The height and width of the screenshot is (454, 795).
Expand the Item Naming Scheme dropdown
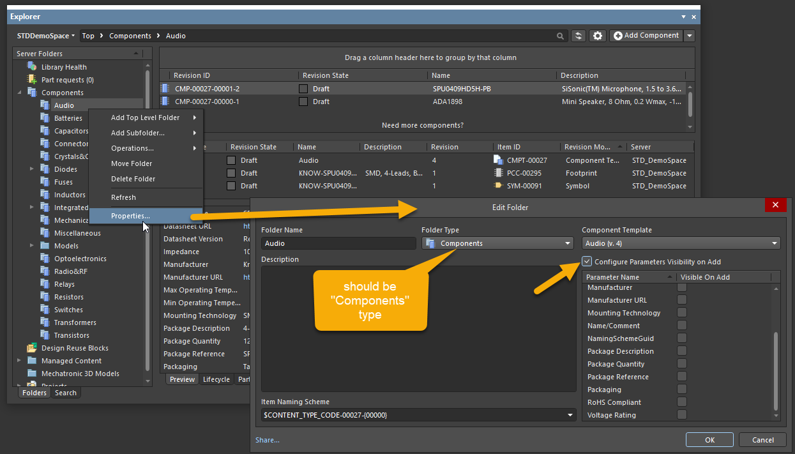click(x=570, y=415)
